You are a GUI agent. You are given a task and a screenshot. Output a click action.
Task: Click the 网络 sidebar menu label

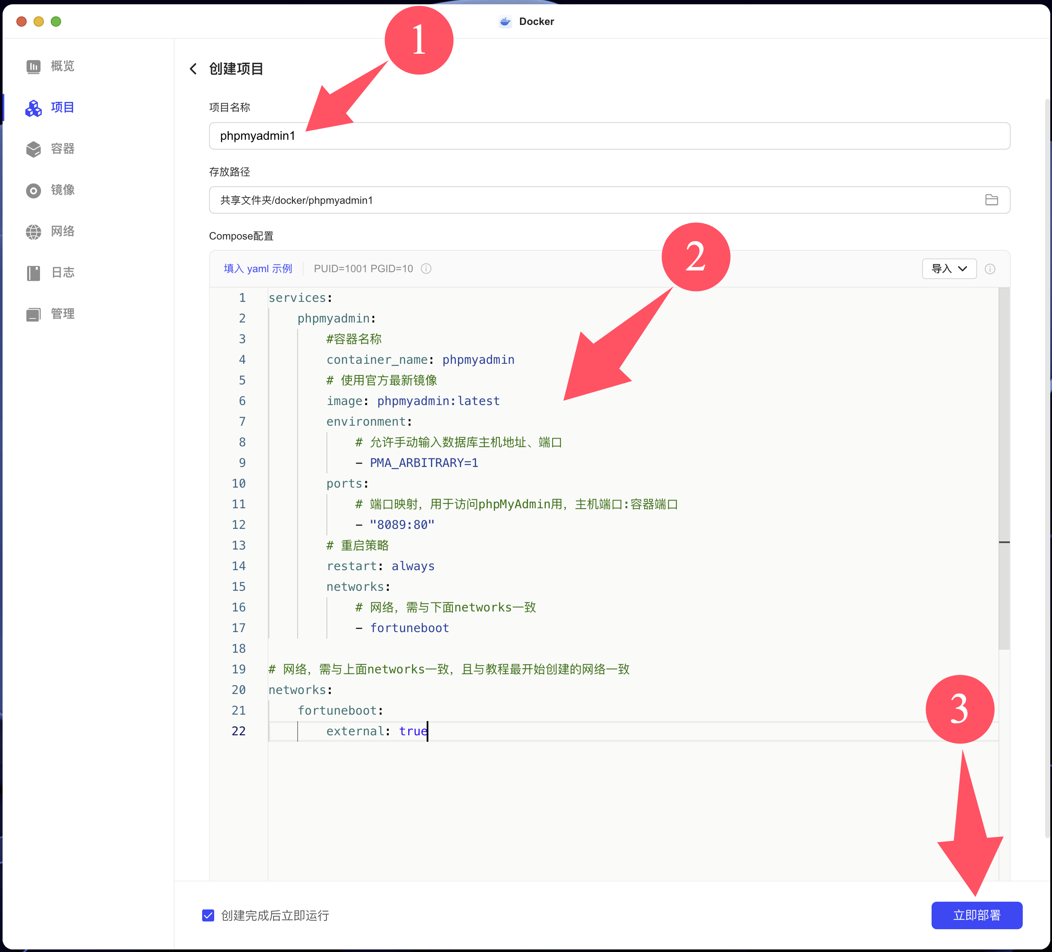tap(63, 232)
